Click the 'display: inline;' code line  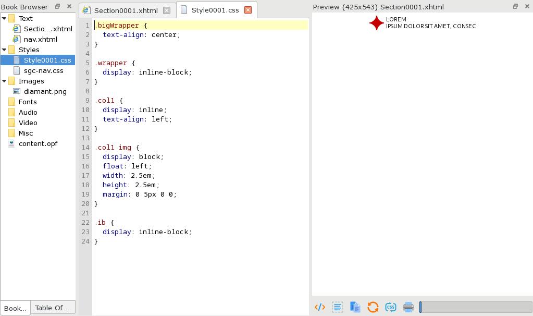[134, 110]
